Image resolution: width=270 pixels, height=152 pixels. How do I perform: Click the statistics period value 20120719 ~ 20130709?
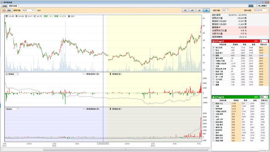point(238,15)
